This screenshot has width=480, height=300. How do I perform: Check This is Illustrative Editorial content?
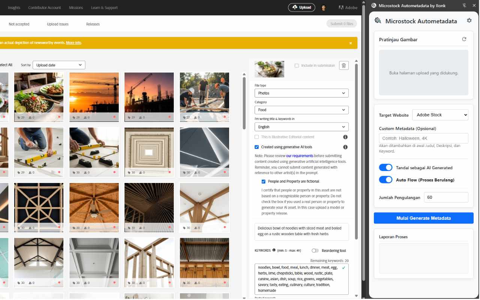(256, 137)
